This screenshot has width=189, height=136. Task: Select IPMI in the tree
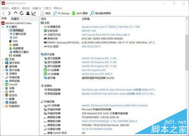tap(14, 41)
